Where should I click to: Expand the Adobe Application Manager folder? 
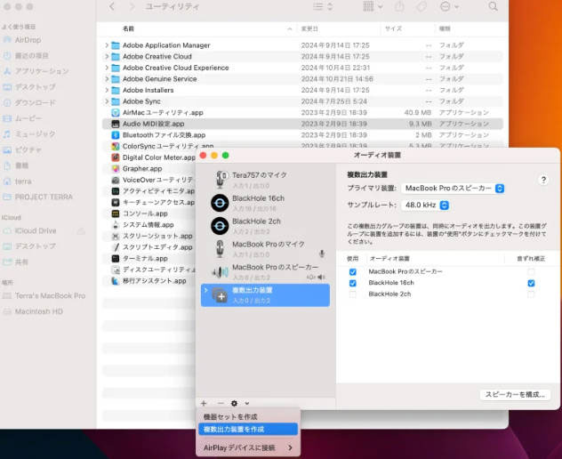click(x=107, y=45)
